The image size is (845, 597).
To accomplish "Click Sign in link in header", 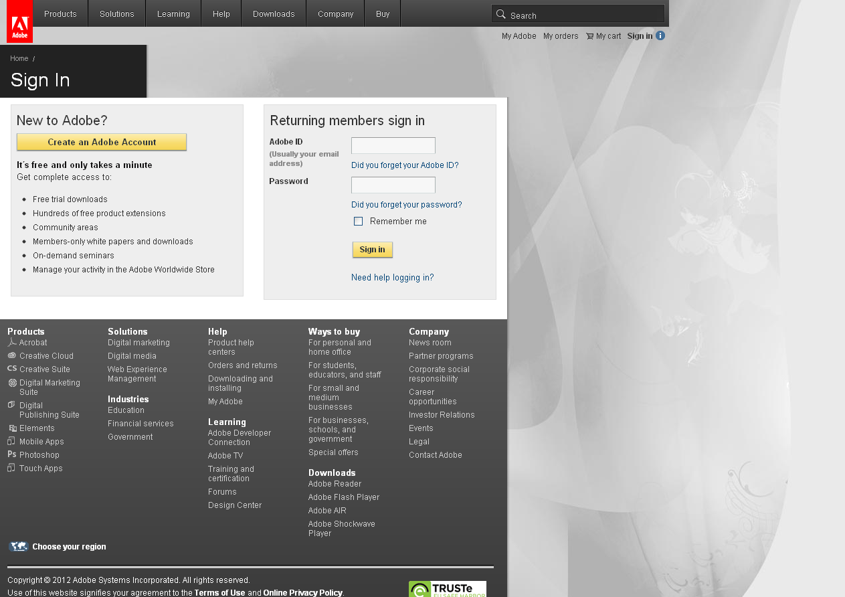I will (x=640, y=36).
